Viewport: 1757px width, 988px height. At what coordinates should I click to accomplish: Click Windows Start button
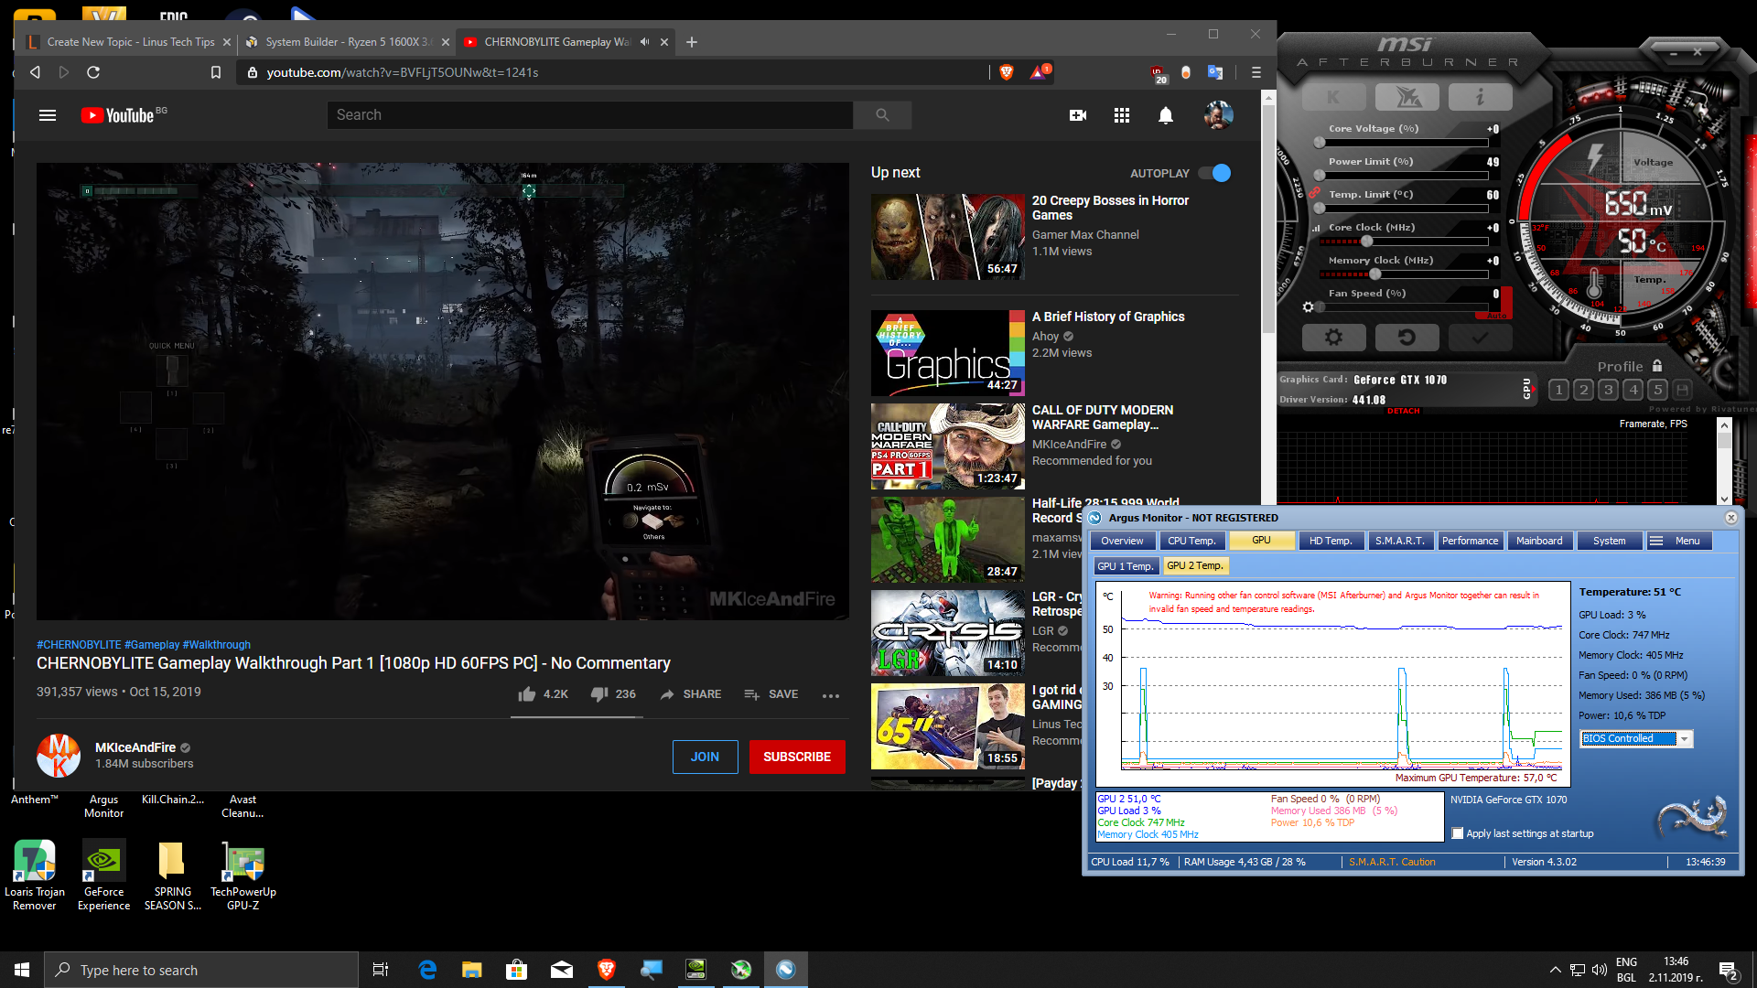[22, 970]
